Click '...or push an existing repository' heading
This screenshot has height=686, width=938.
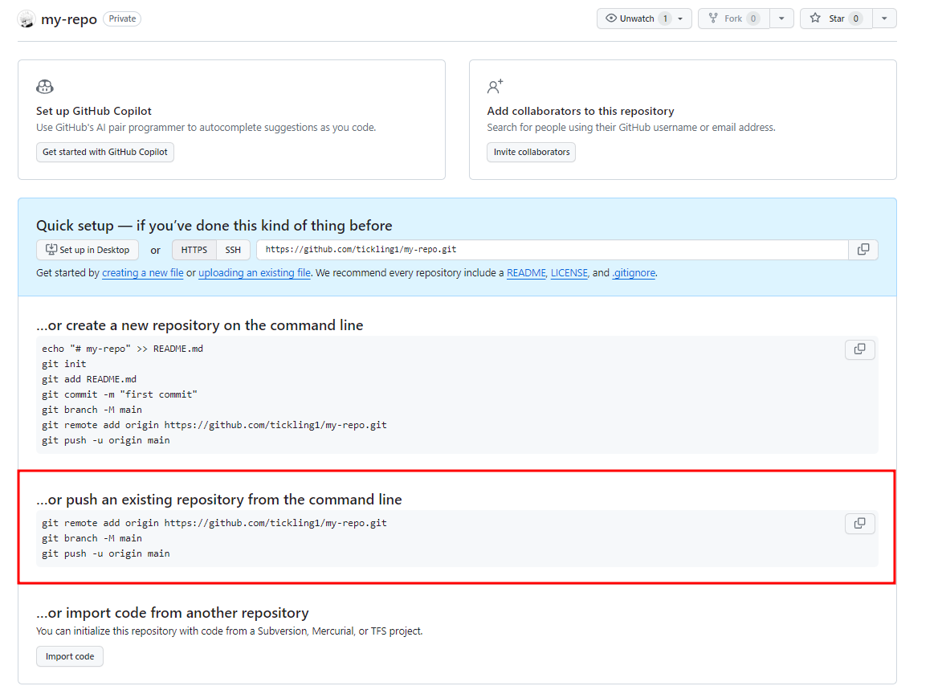219,499
